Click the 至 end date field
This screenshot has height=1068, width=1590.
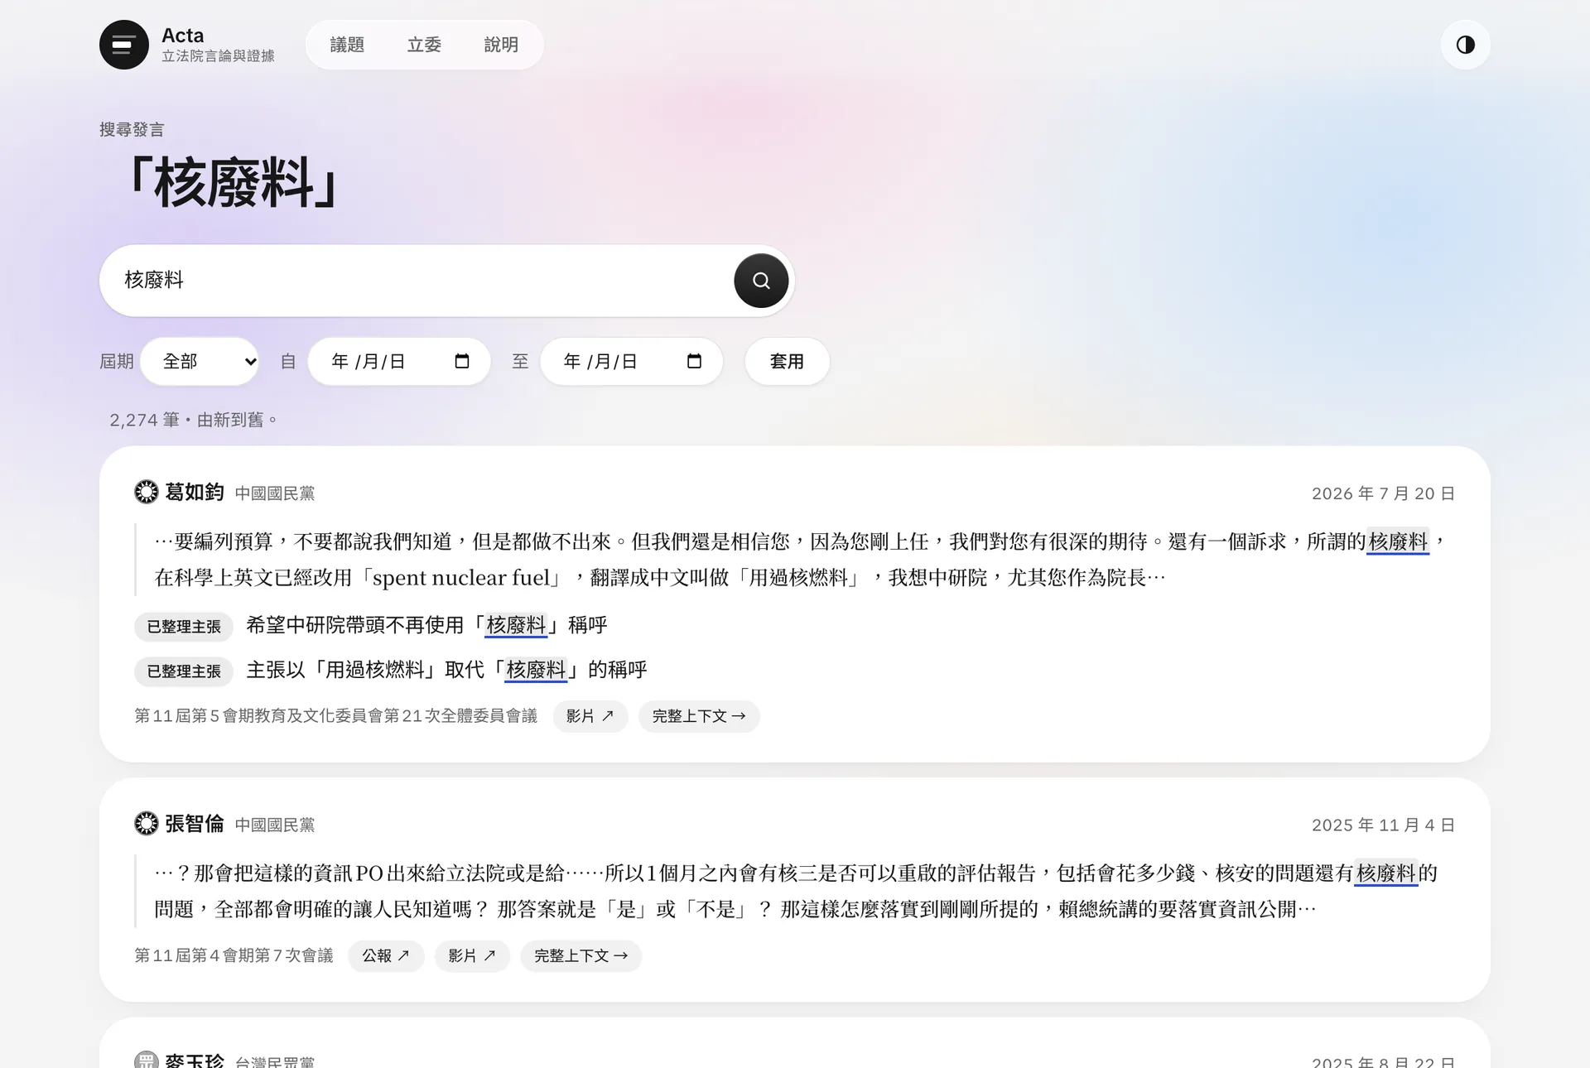point(631,361)
